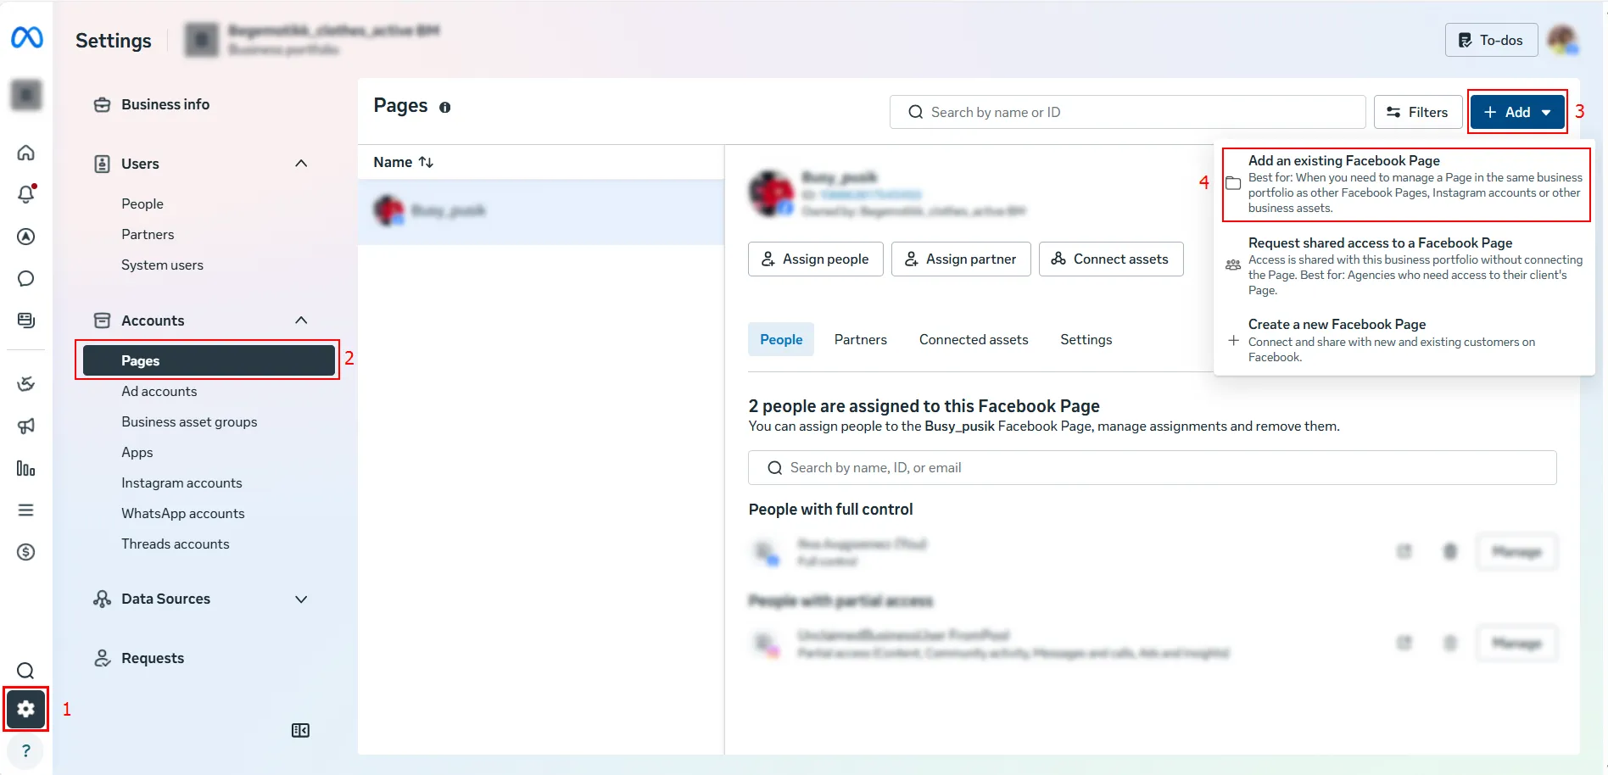
Task: Click Manage for the full control person
Action: point(1516,552)
